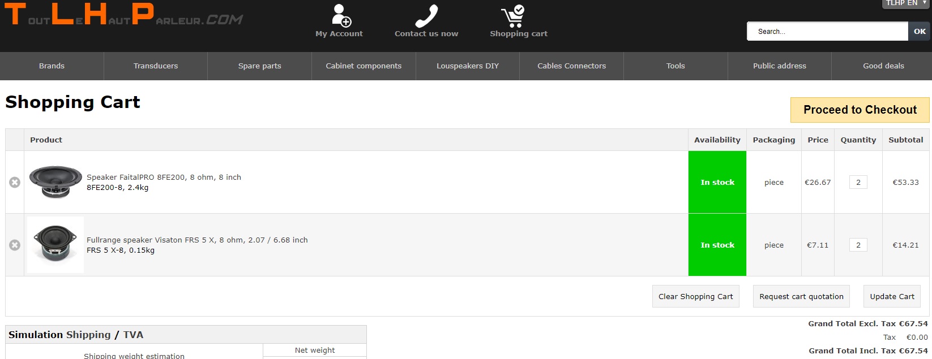Edit quantity field for Visaton FRS 5 X
The width and height of the screenshot is (932, 359).
(x=858, y=245)
